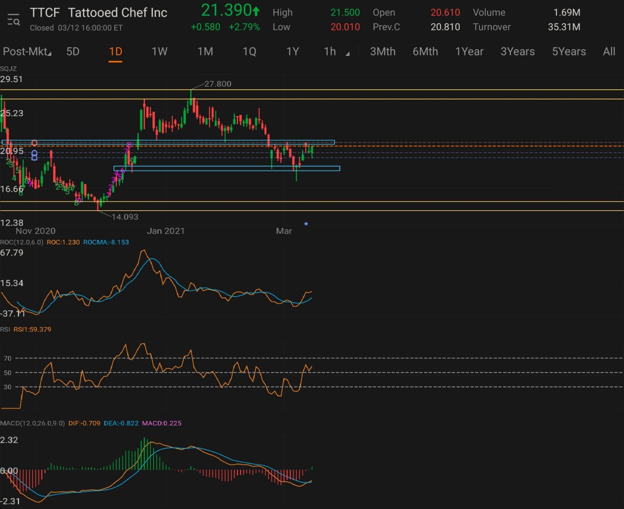Viewport: 624px width, 509px height.
Task: Open the RSI indicator label
Action: [5, 329]
